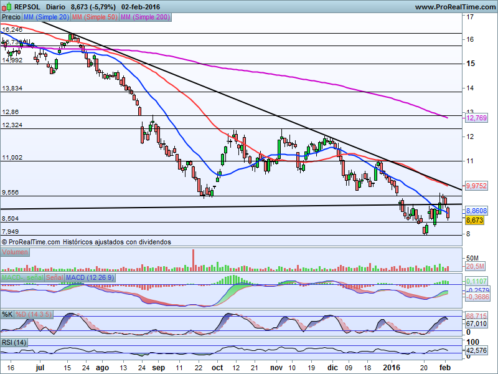
Task: Click the tall volume spike bar in September
Action: coord(193,260)
